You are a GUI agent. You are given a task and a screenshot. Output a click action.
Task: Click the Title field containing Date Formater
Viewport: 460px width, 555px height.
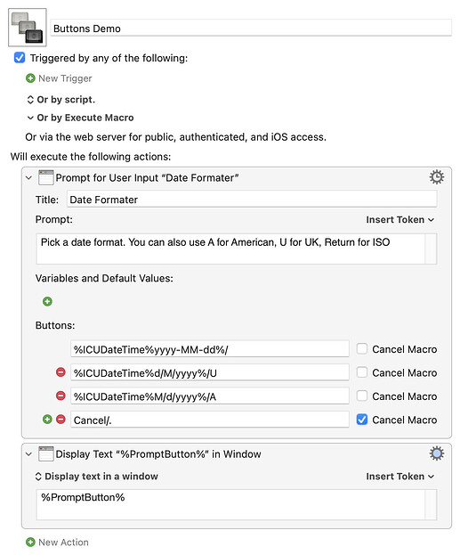coord(252,200)
